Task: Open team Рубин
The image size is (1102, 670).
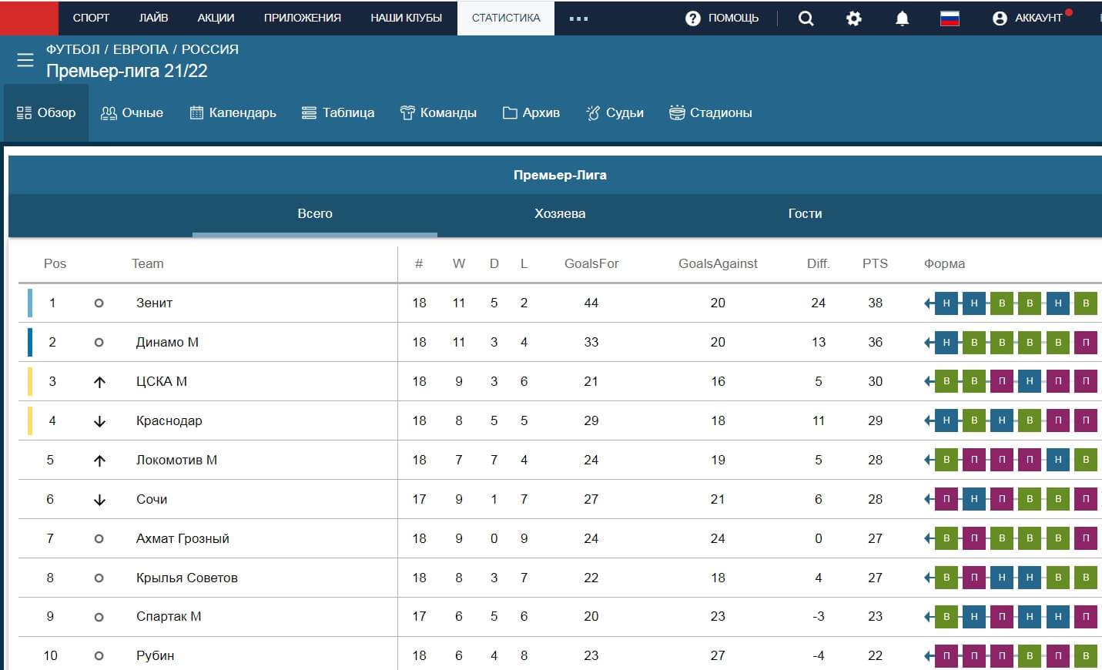Action: click(x=155, y=656)
